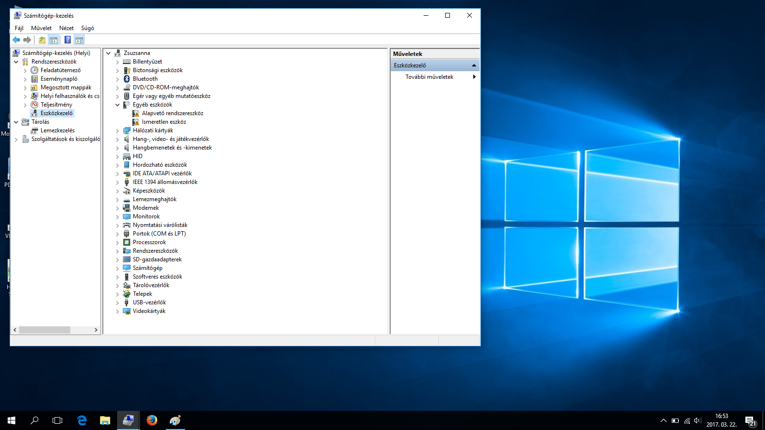Image resolution: width=765 pixels, height=430 pixels.
Task: Open Firefox from the taskbar
Action: (152, 420)
